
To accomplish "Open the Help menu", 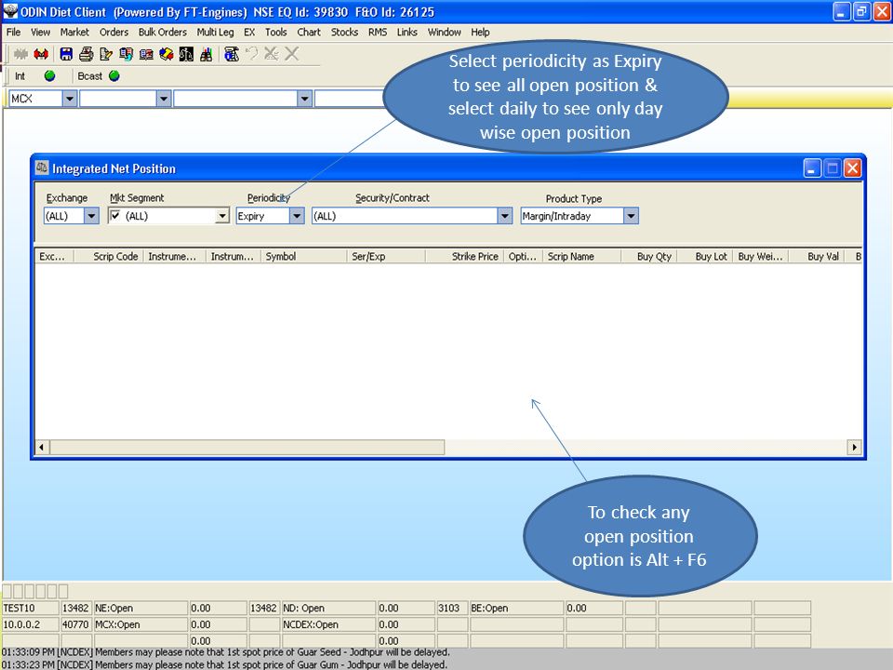I will 480,32.
